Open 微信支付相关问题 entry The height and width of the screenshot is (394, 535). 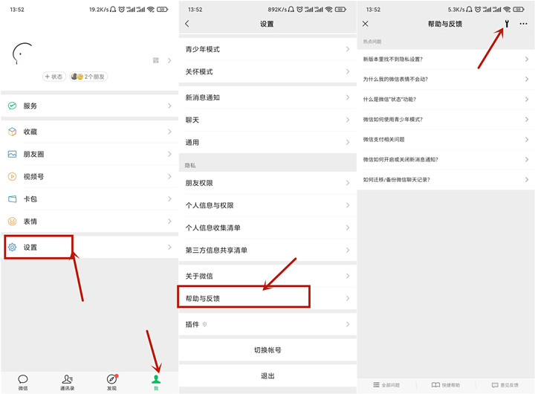pos(446,140)
